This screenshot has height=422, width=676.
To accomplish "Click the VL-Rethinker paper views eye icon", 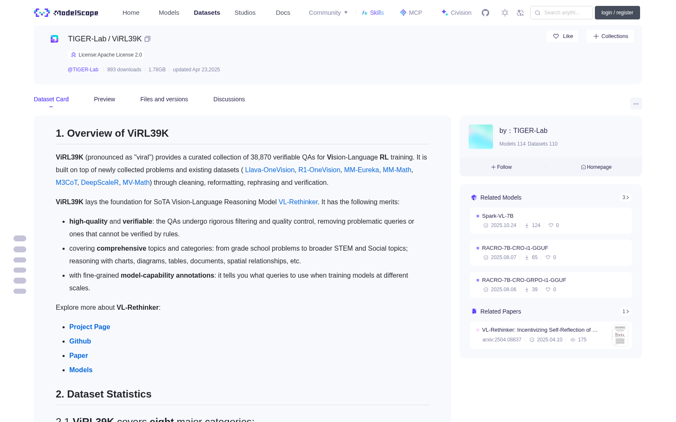I will pos(573,340).
